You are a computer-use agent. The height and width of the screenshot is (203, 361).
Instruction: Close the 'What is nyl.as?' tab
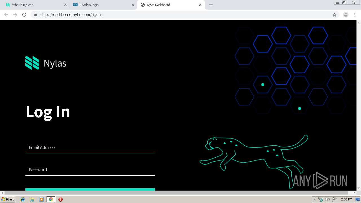(65, 5)
